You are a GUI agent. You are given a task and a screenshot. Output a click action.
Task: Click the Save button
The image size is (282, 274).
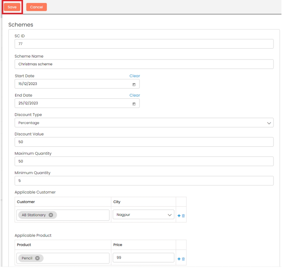click(12, 7)
